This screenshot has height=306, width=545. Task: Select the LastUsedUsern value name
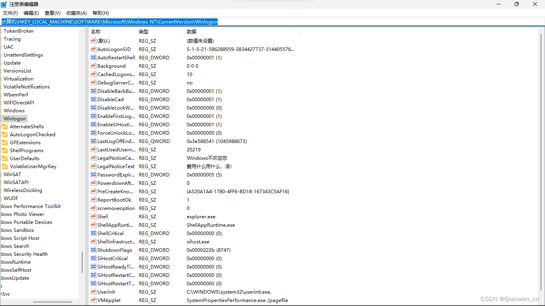point(116,150)
